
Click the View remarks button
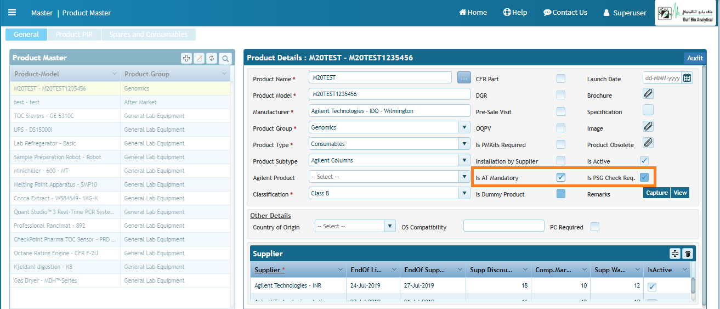680,193
